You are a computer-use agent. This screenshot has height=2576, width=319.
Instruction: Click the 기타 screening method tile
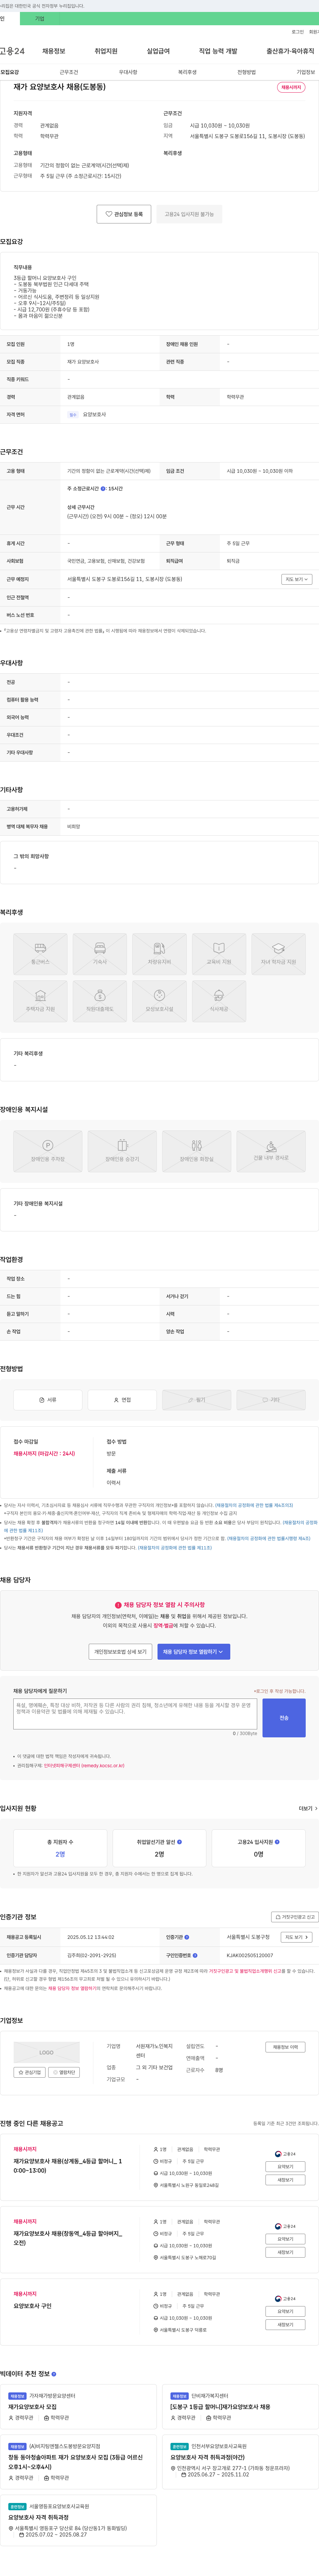tap(271, 1400)
